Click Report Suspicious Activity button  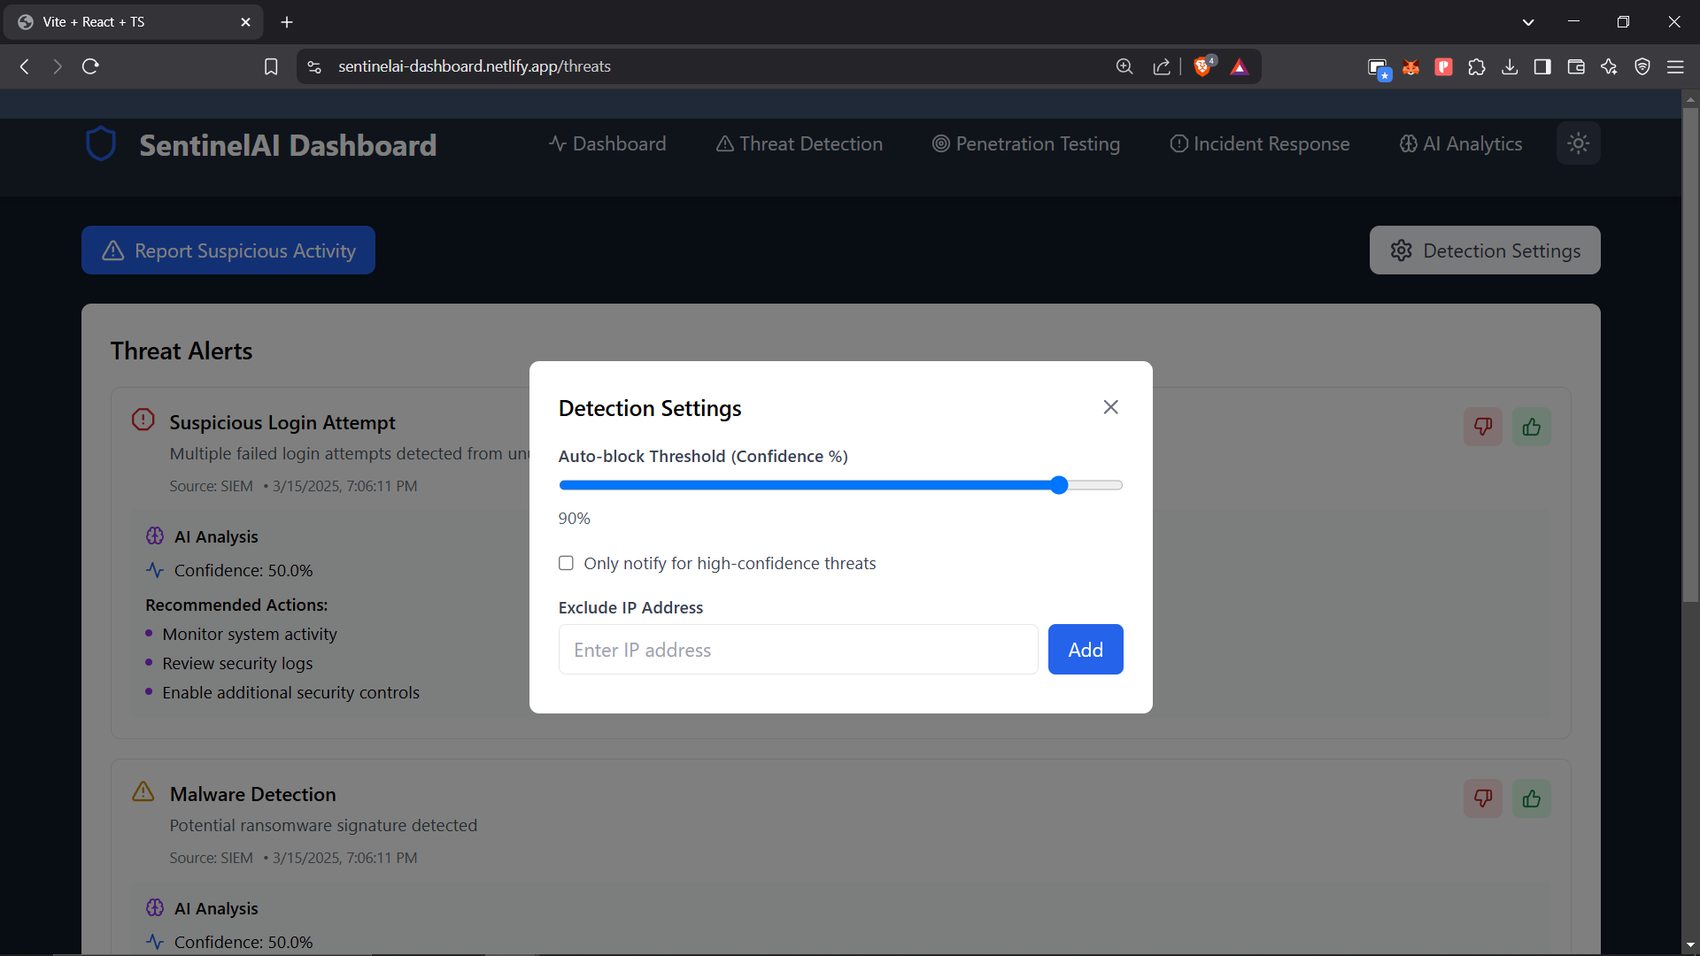(228, 251)
